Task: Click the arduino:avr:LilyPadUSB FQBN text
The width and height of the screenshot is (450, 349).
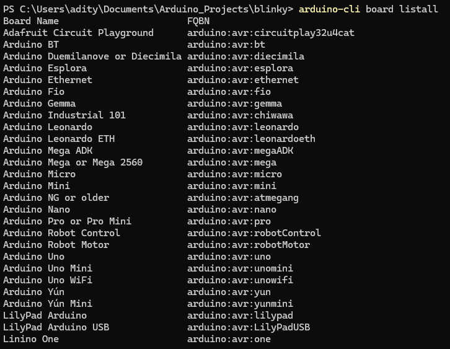Action: tap(249, 327)
